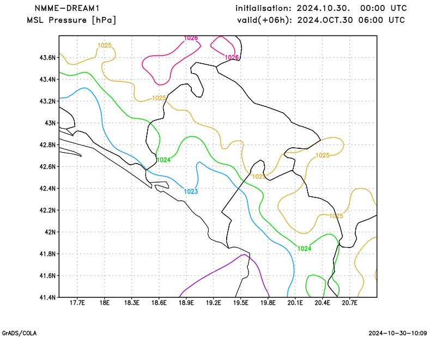Viewport: 436px width, 337px height.
Task: Click the green 1024 label near 41.8N gridline
Action: click(304, 249)
